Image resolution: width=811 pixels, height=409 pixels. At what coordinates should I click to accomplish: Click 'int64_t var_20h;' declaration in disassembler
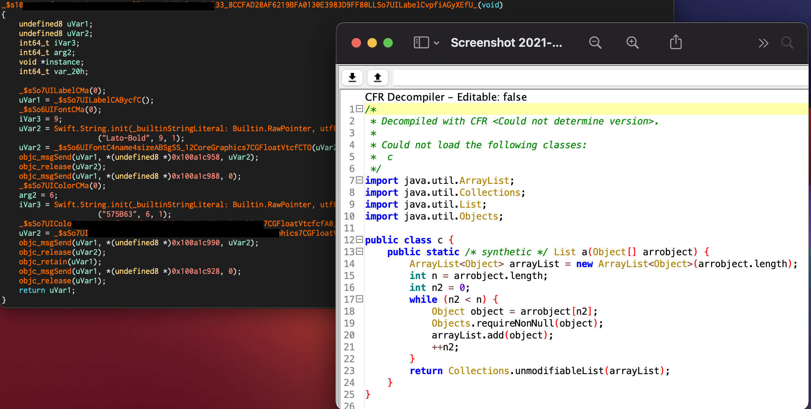54,72
